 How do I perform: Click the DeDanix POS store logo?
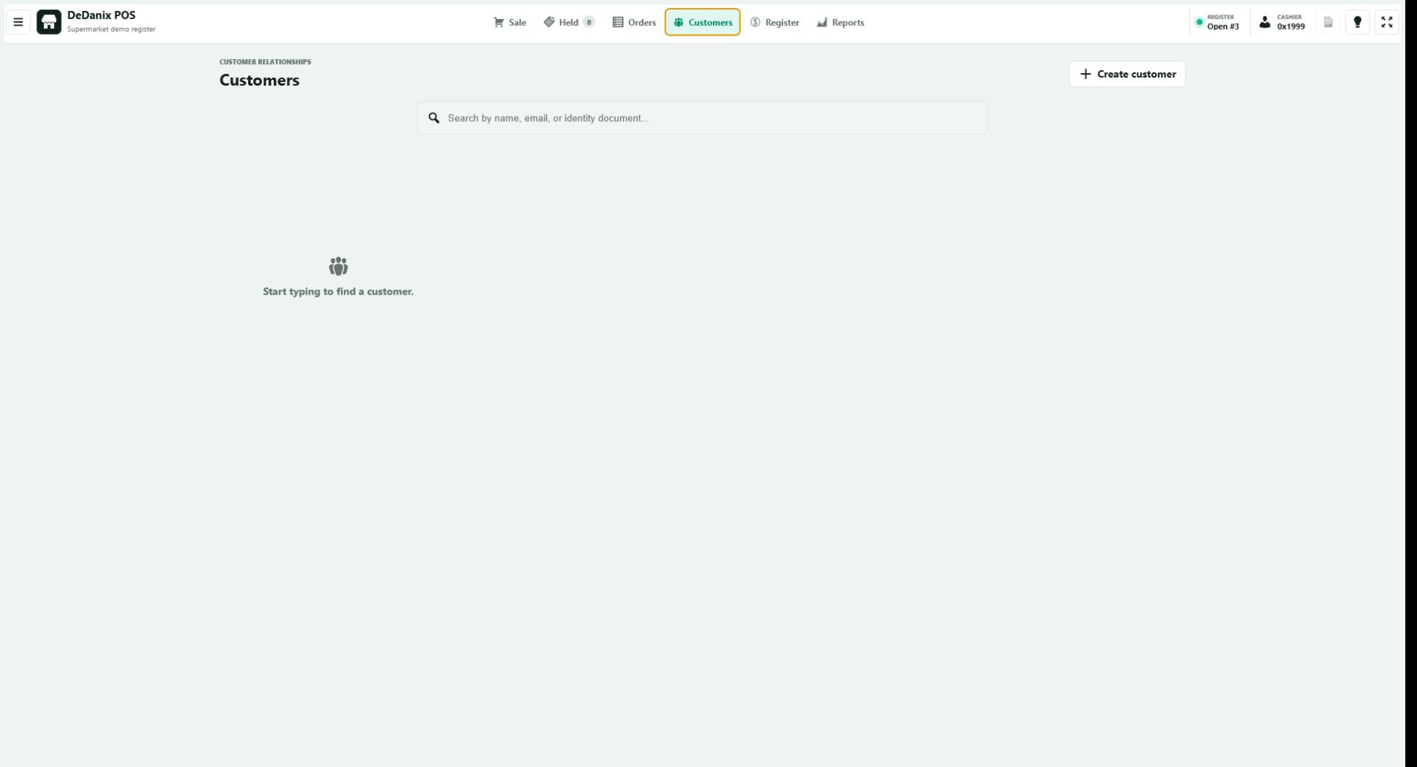(49, 22)
